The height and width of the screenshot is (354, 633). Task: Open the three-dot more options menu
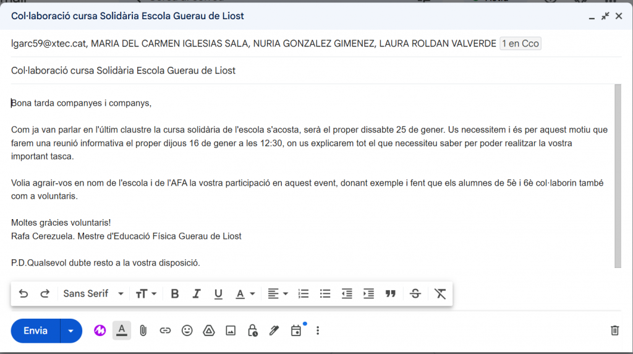coord(318,330)
